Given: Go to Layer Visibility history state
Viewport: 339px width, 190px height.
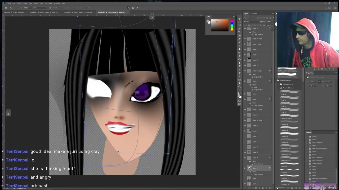Looking at the screenshot, I should coord(317,164).
